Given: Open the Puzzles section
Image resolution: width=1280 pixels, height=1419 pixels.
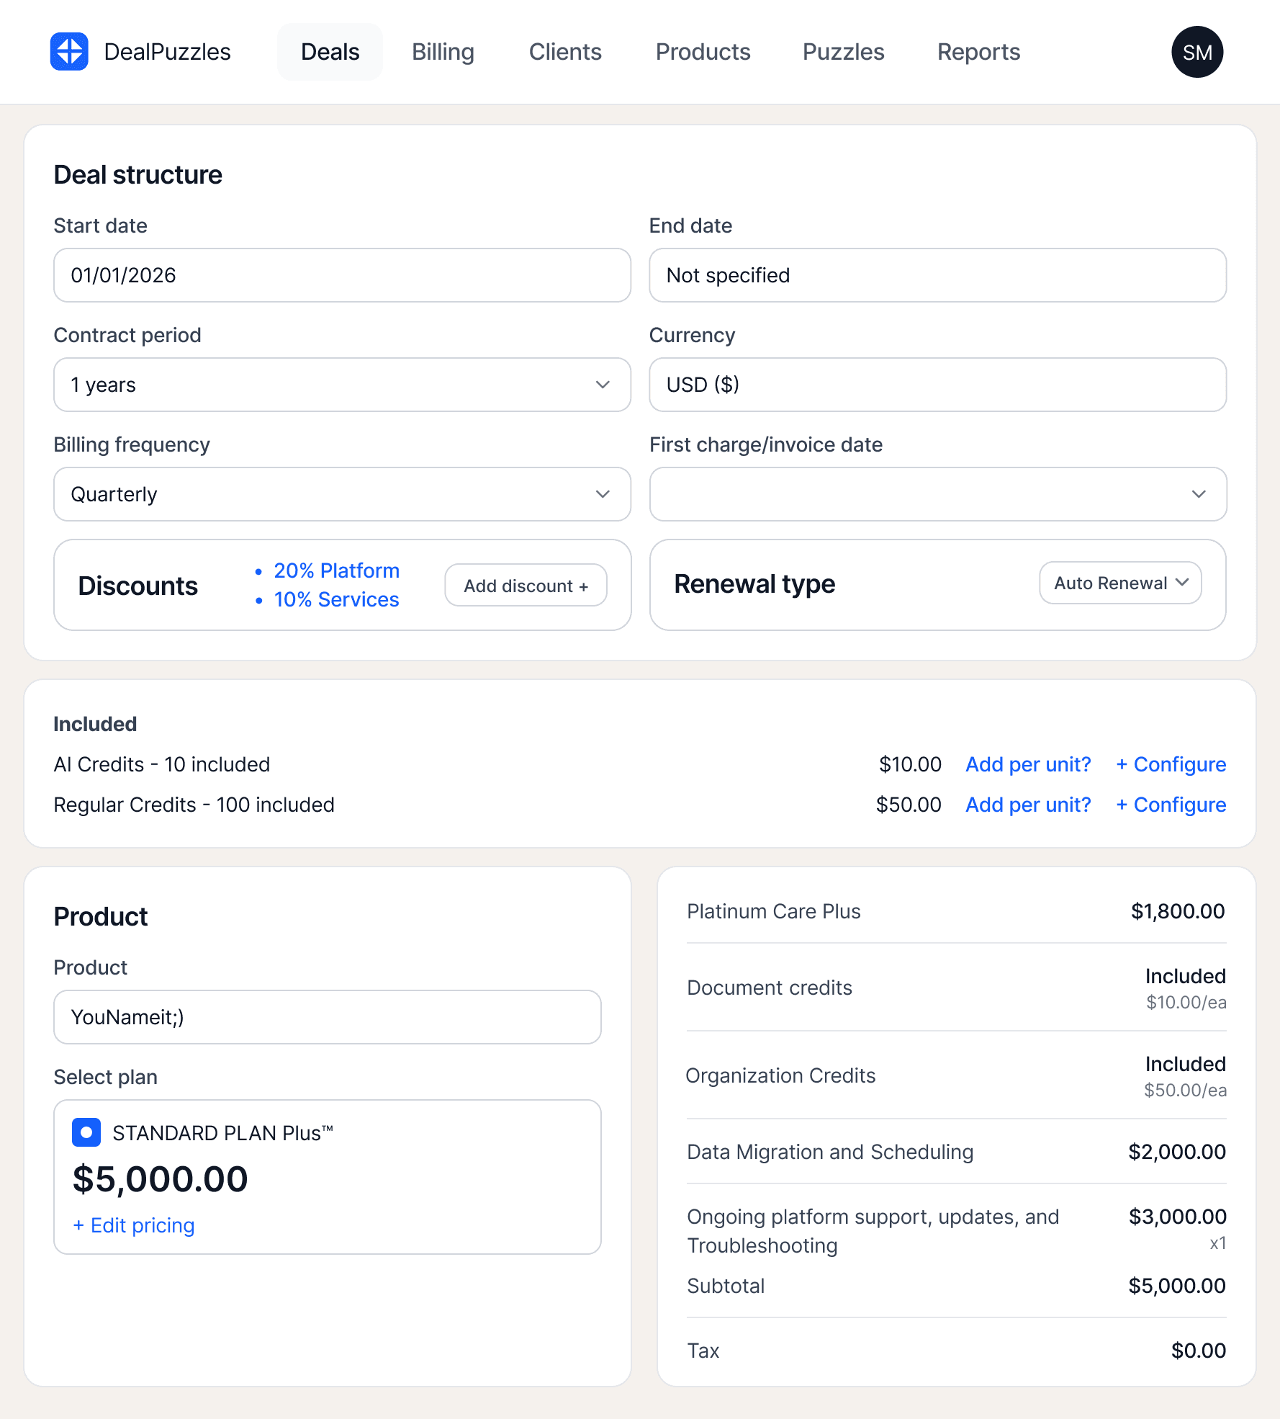Looking at the screenshot, I should point(842,51).
